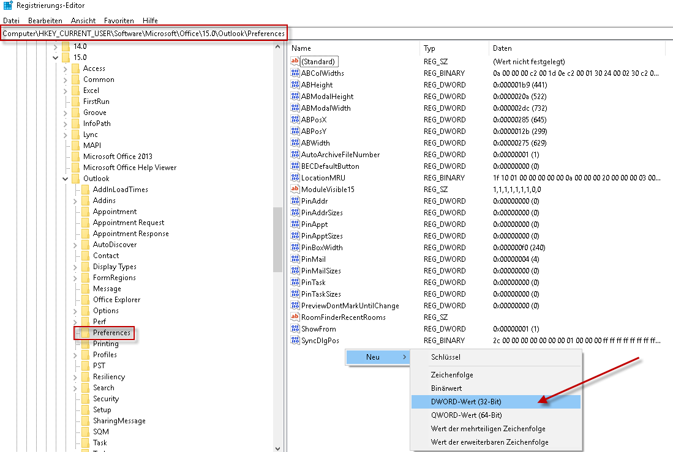Select the Appointment Request tree item

(129, 223)
